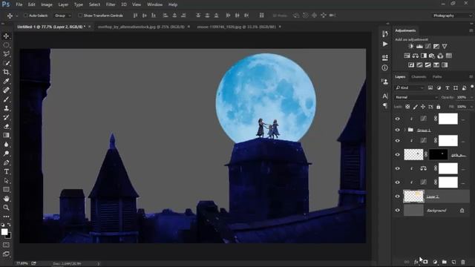Switch to the Channels tab
Viewport: 475px width, 267px height.
[419, 77]
